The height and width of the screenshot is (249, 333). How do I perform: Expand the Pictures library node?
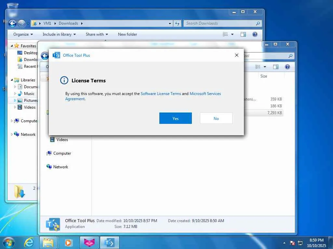pyautogui.click(x=15, y=101)
